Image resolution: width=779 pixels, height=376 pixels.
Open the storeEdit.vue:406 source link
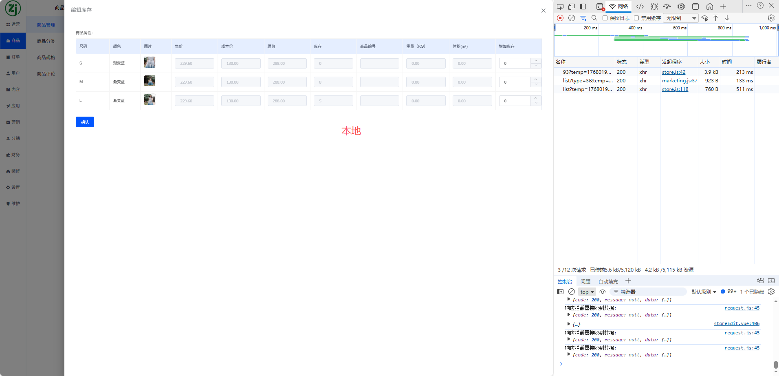pos(736,323)
